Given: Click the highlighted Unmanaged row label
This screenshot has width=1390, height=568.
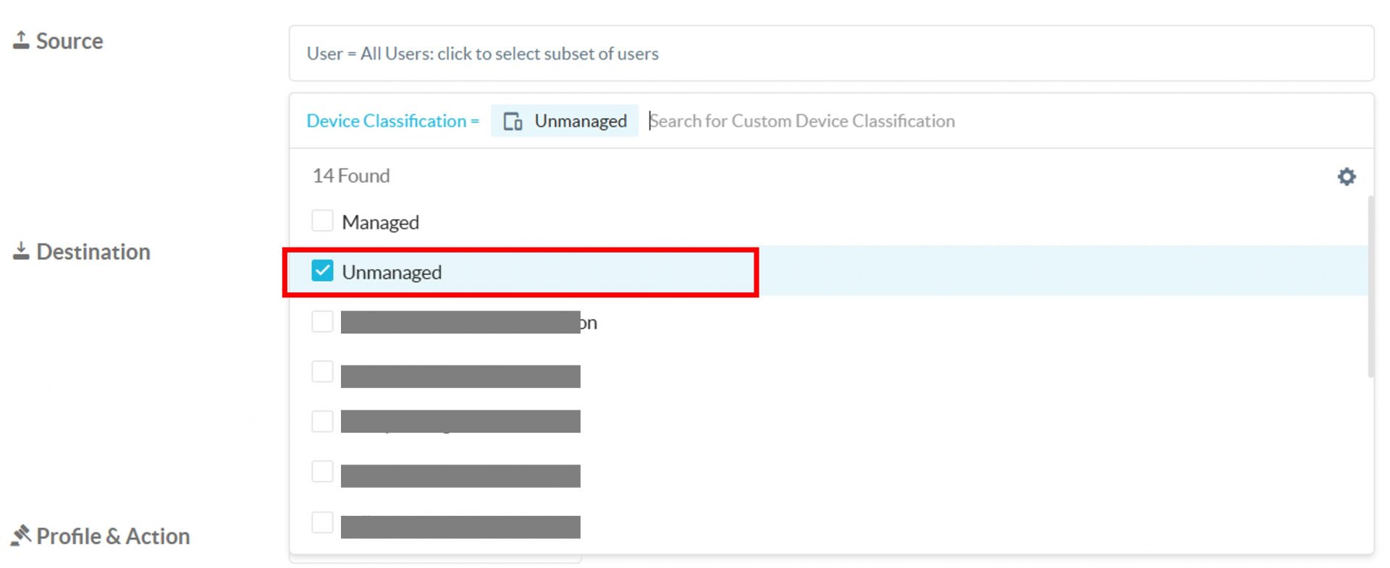Looking at the screenshot, I should [x=392, y=272].
